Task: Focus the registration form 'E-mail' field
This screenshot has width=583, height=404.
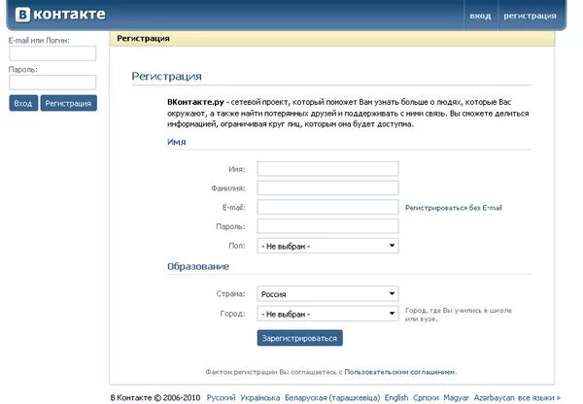Action: 327,207
